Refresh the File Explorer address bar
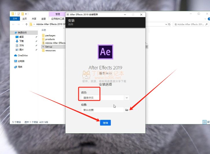 point(169,24)
